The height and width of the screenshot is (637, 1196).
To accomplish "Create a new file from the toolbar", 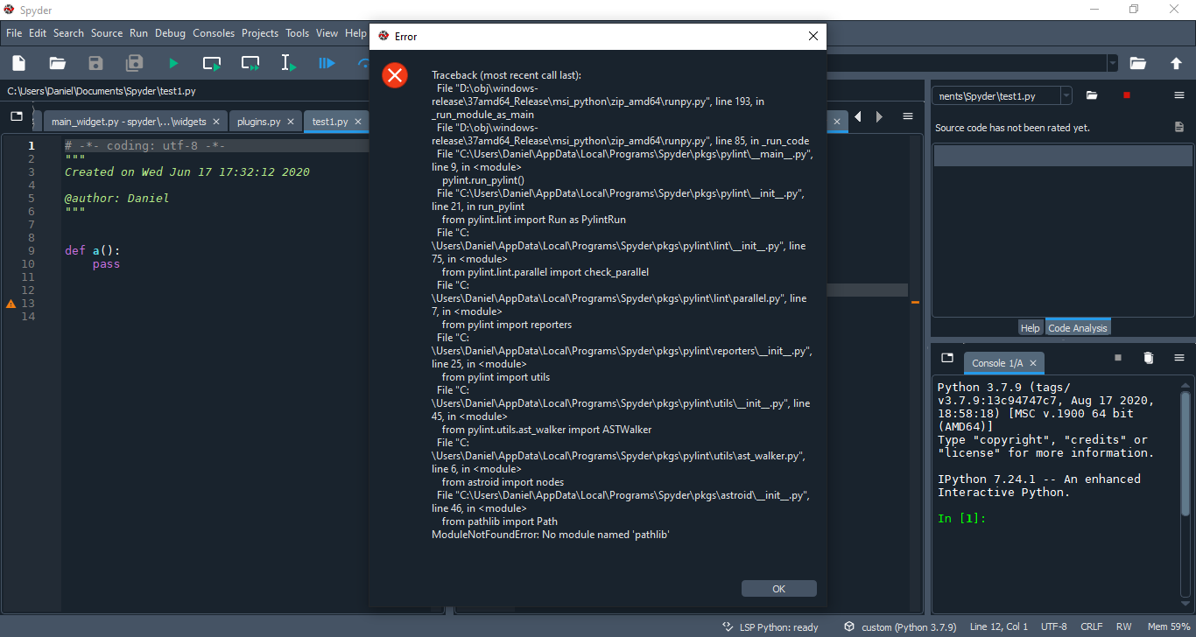I will [18, 62].
